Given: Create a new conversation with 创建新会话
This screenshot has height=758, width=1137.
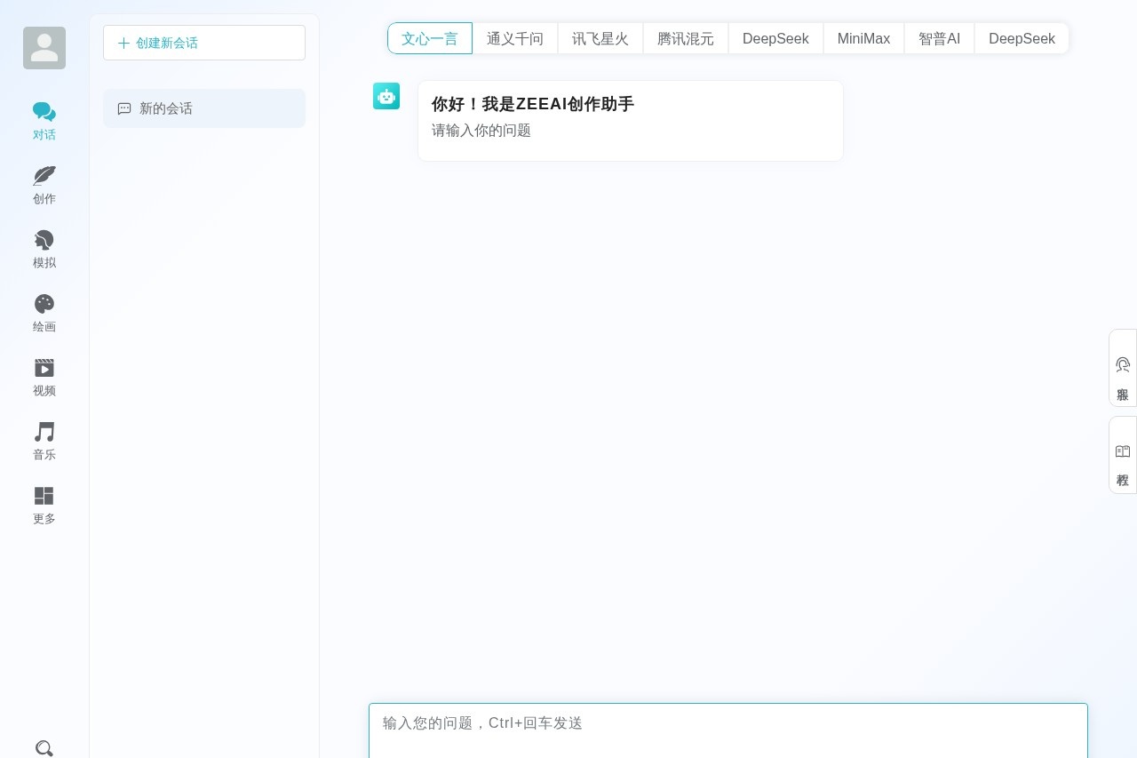Looking at the screenshot, I should pos(204,43).
